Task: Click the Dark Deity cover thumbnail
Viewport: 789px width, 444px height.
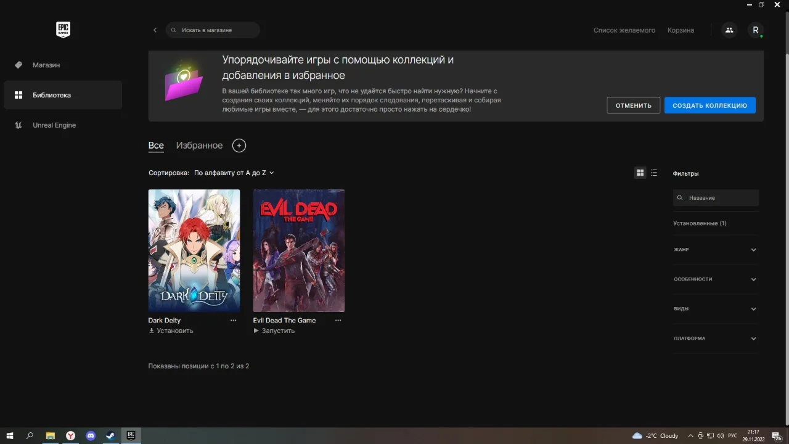Action: coord(194,250)
